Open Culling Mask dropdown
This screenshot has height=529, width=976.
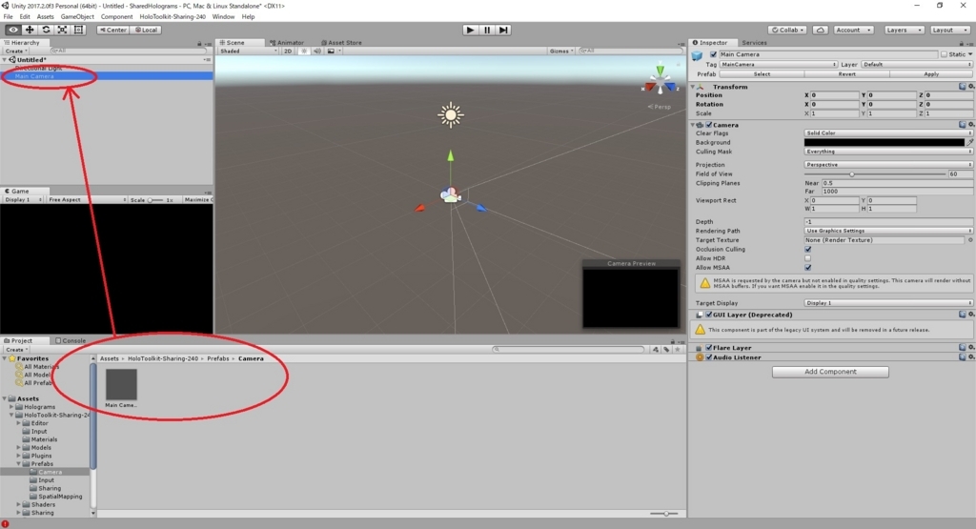[888, 152]
